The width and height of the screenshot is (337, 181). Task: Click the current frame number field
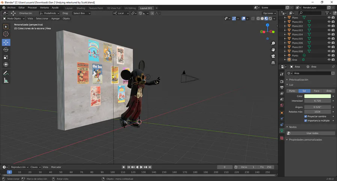pos(225,167)
